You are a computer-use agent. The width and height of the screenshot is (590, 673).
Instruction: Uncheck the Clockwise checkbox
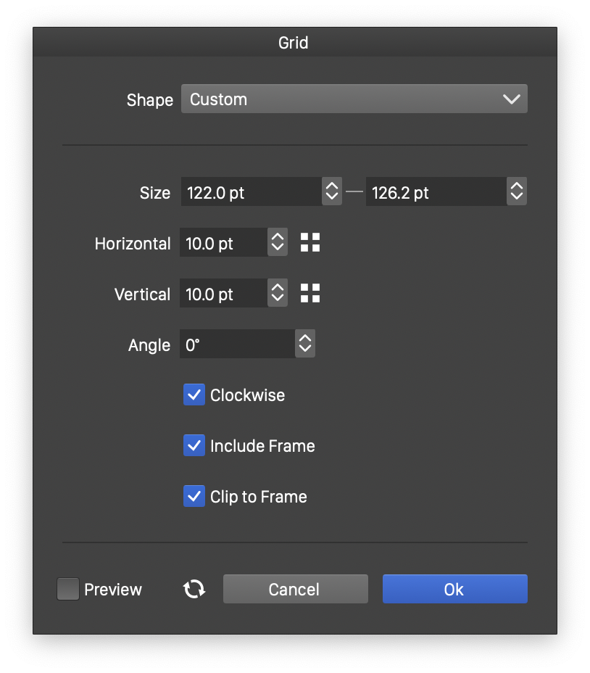click(x=194, y=395)
